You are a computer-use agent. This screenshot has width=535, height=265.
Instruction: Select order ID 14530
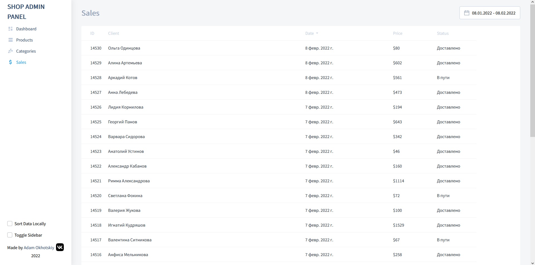tap(96, 48)
